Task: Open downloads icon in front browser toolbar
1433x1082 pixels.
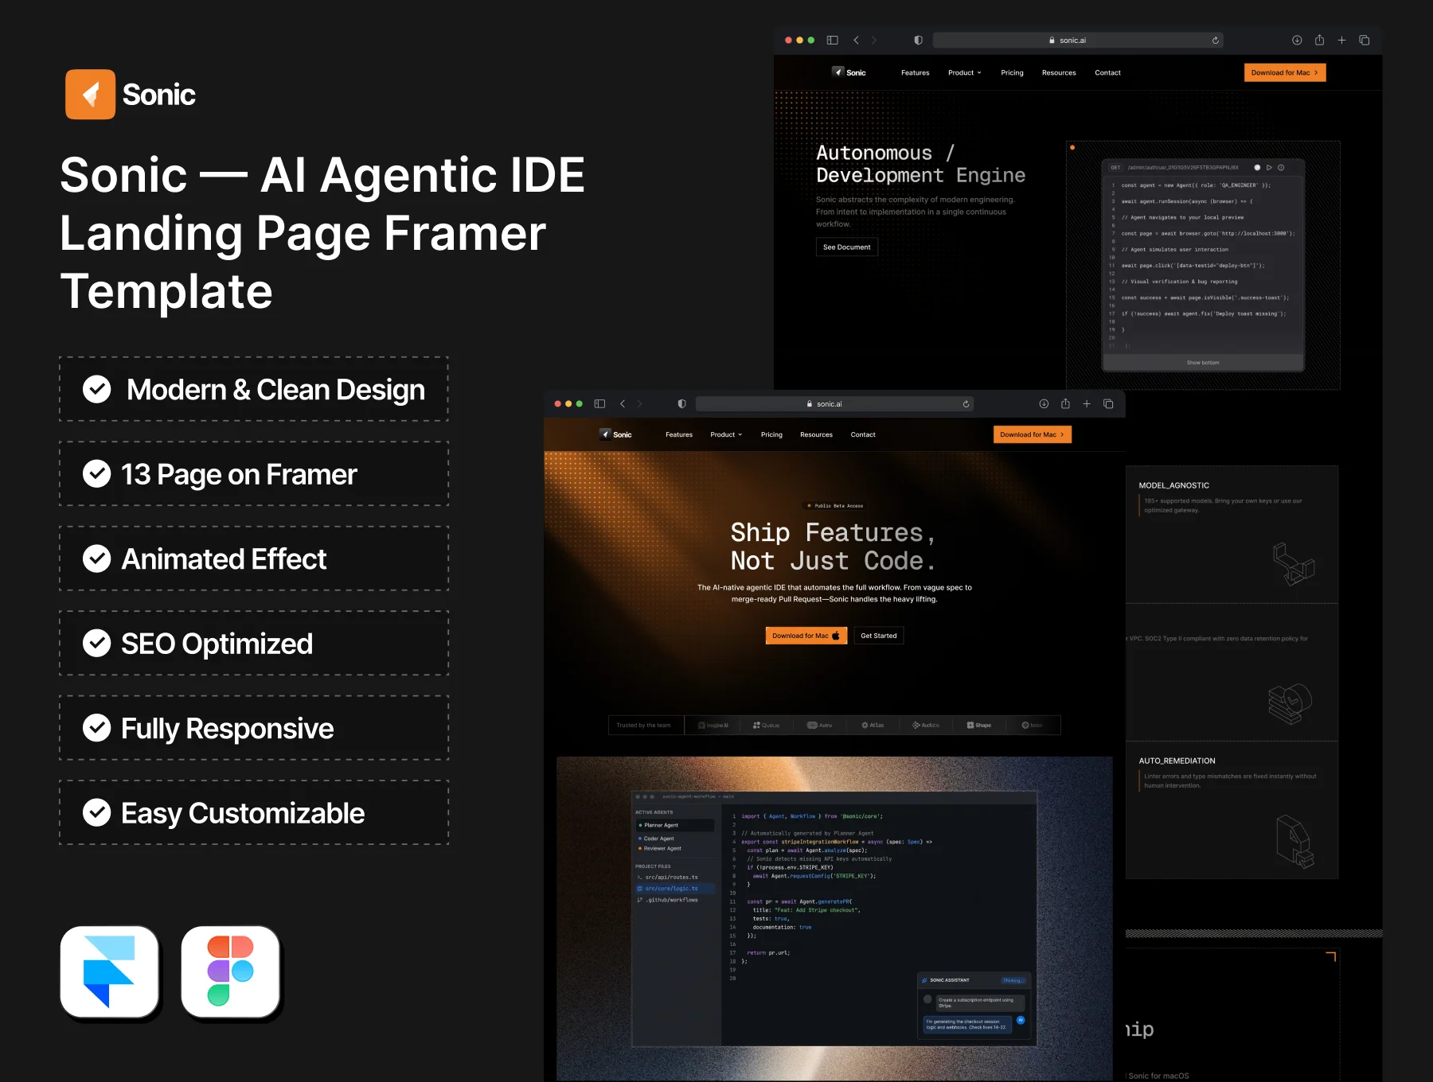Action: (x=1044, y=404)
